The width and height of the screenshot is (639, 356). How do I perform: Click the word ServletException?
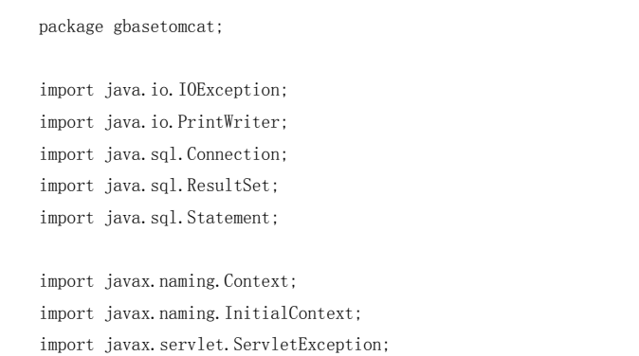click(308, 345)
